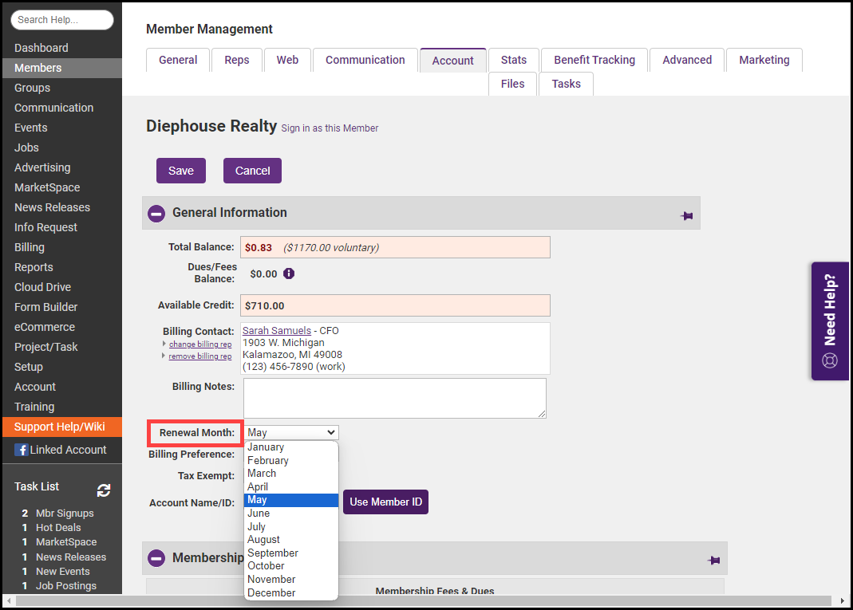Screen dimensions: 853x610
Task: Click the Renewal Month combo box
Action: 291,432
